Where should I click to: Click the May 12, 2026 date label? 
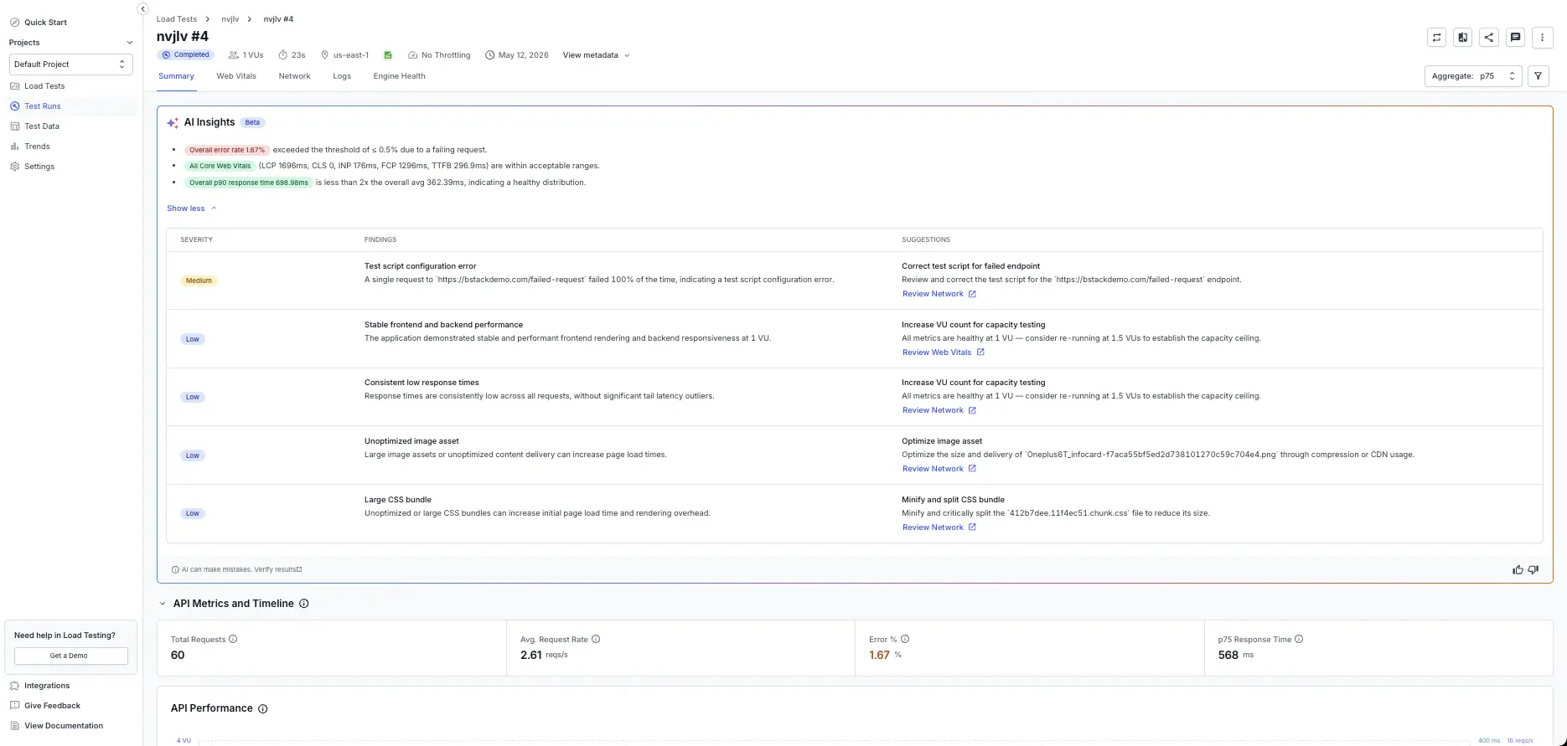click(x=523, y=55)
